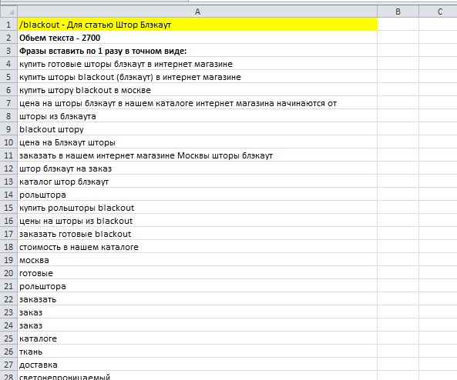This screenshot has width=457, height=380.
Task: Select row 14 header
Action: point(8,195)
